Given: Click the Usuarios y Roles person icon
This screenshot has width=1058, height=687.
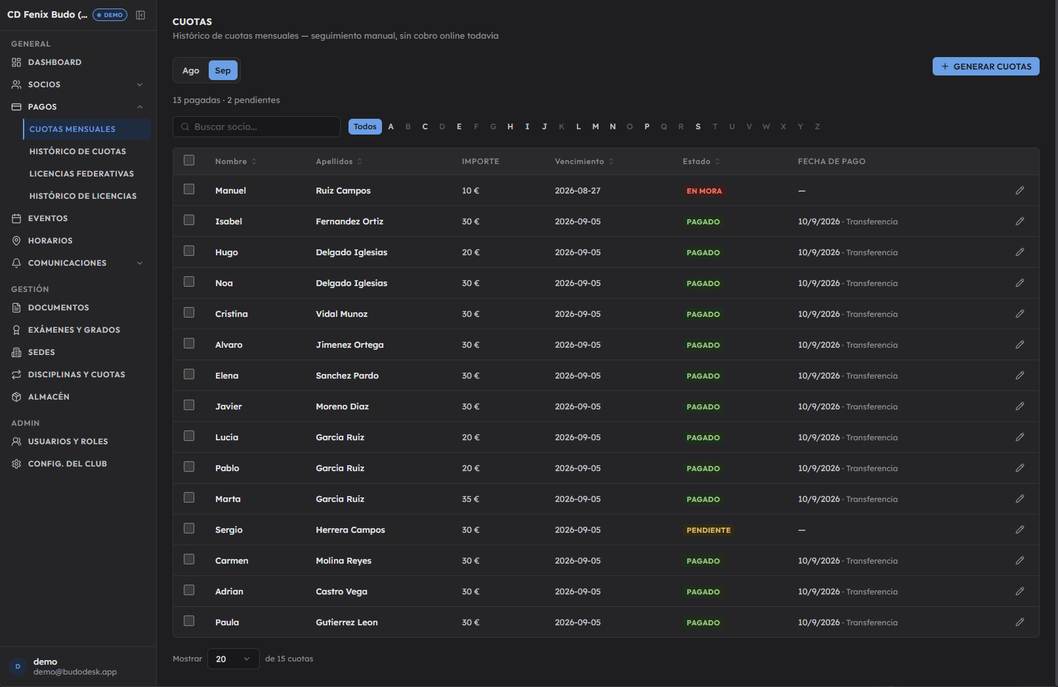Looking at the screenshot, I should pos(16,442).
